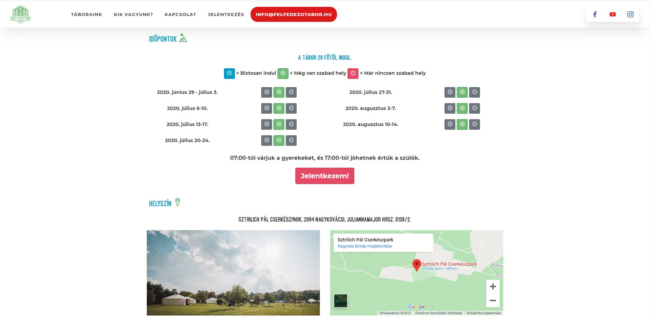Switch map to satellite view thumbnail
The height and width of the screenshot is (321, 650).
click(340, 301)
